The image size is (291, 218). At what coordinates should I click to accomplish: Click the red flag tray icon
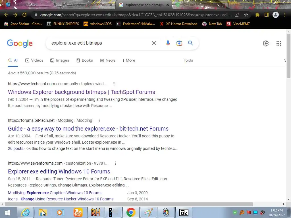click(249, 212)
